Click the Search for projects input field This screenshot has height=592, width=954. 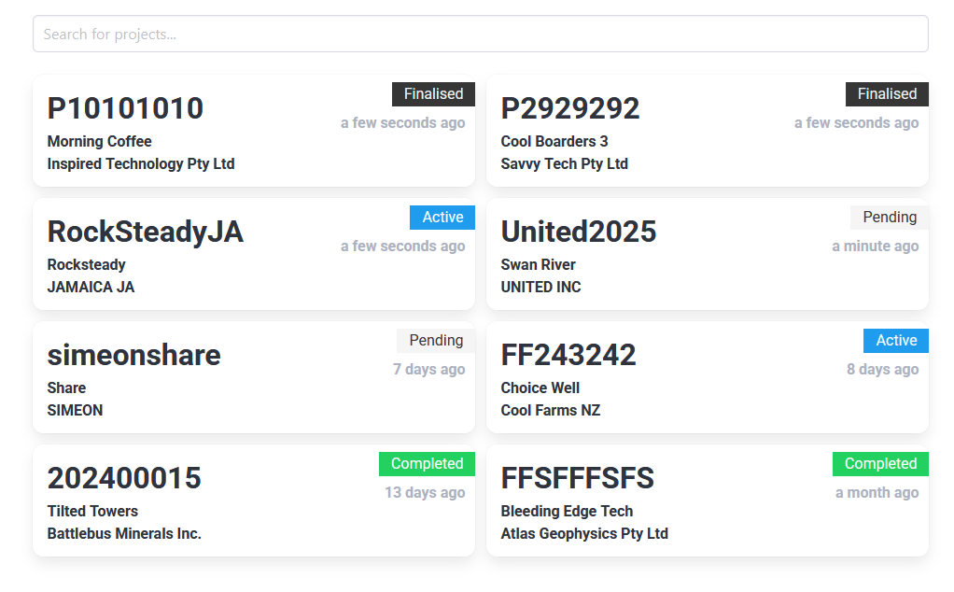(480, 34)
